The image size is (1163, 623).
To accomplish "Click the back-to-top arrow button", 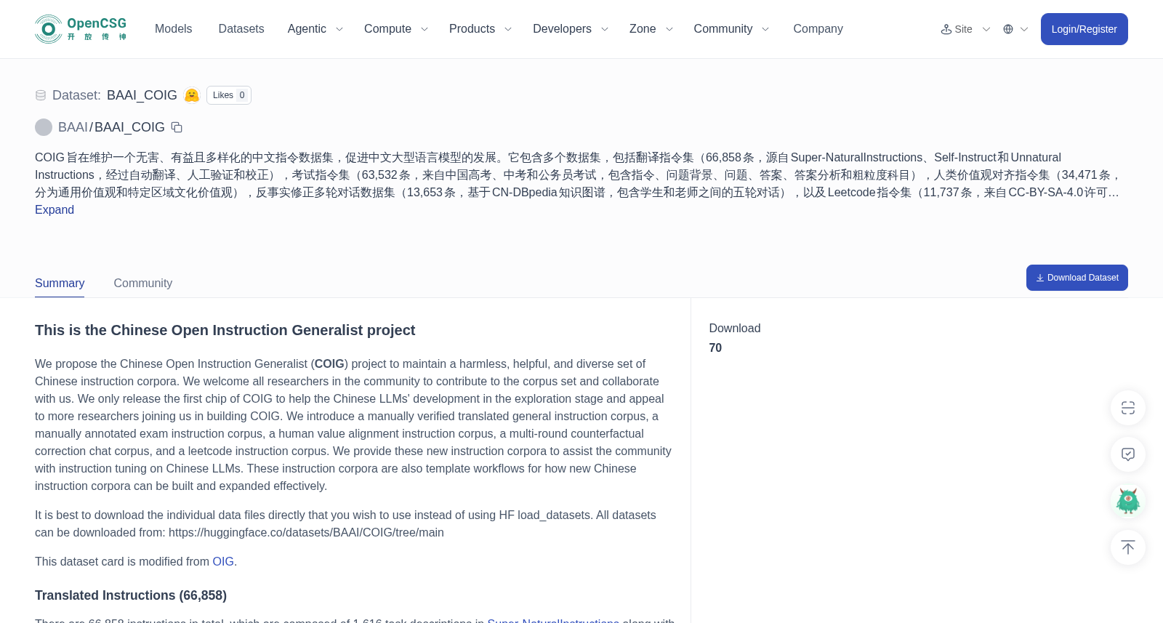I will [1128, 547].
